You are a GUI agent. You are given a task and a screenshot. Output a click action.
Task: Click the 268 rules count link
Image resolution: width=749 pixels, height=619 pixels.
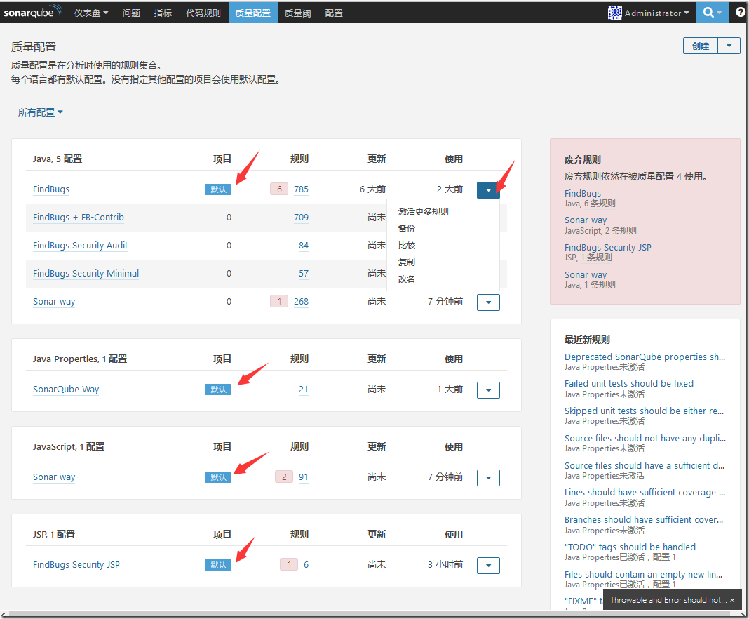[x=301, y=302]
